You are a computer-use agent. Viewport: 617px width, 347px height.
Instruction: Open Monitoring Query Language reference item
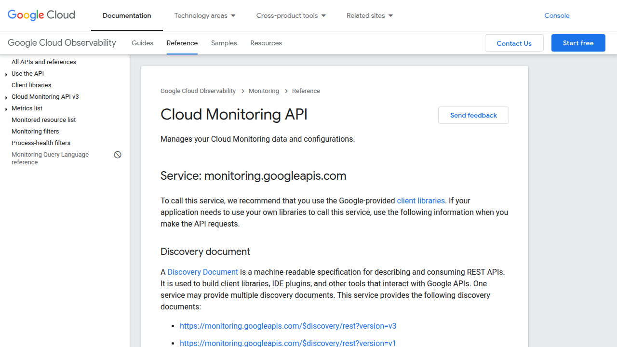pyautogui.click(x=50, y=159)
